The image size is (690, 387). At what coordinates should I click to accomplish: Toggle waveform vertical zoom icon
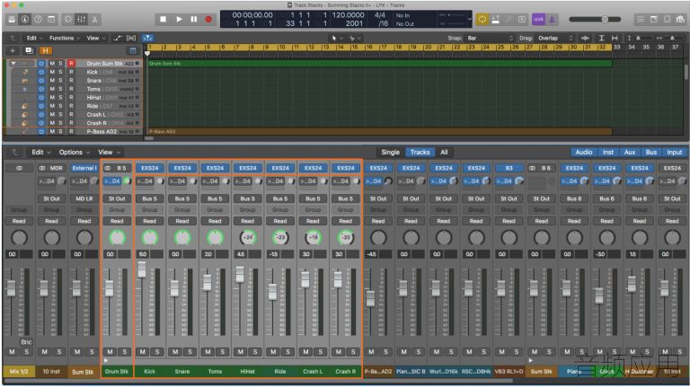[585, 39]
